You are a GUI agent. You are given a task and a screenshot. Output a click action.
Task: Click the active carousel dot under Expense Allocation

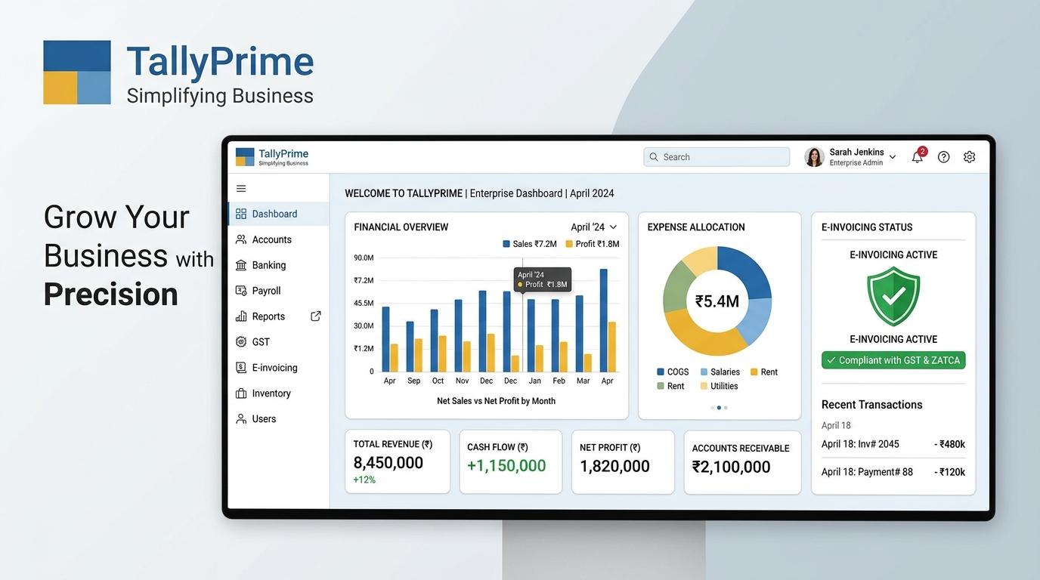tap(719, 408)
